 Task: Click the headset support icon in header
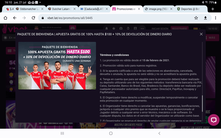[x=128, y=28]
